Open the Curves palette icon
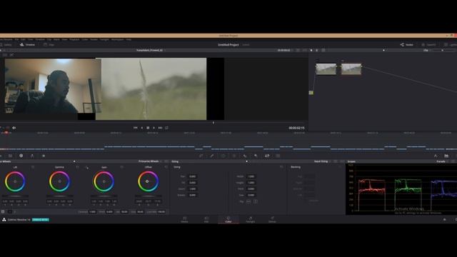This screenshot has height=257, width=457. 201,156
